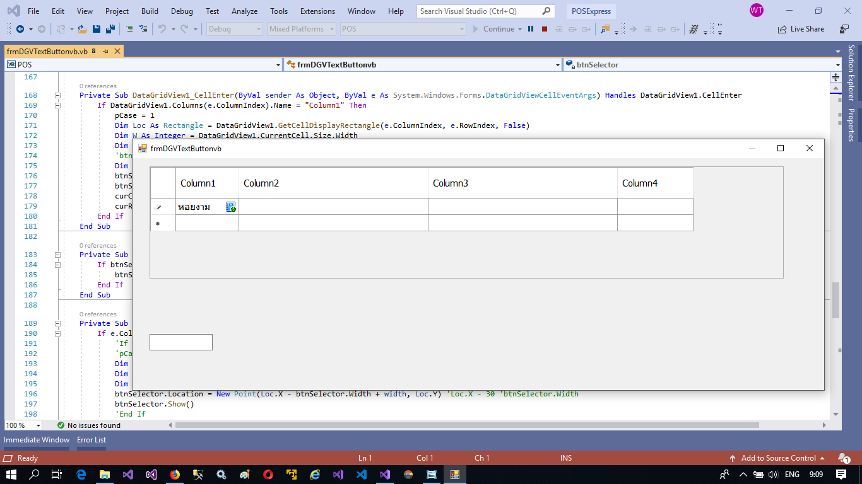The height and width of the screenshot is (484, 862).
Task: Click the selector icon in Column1 cell
Action: coord(231,207)
